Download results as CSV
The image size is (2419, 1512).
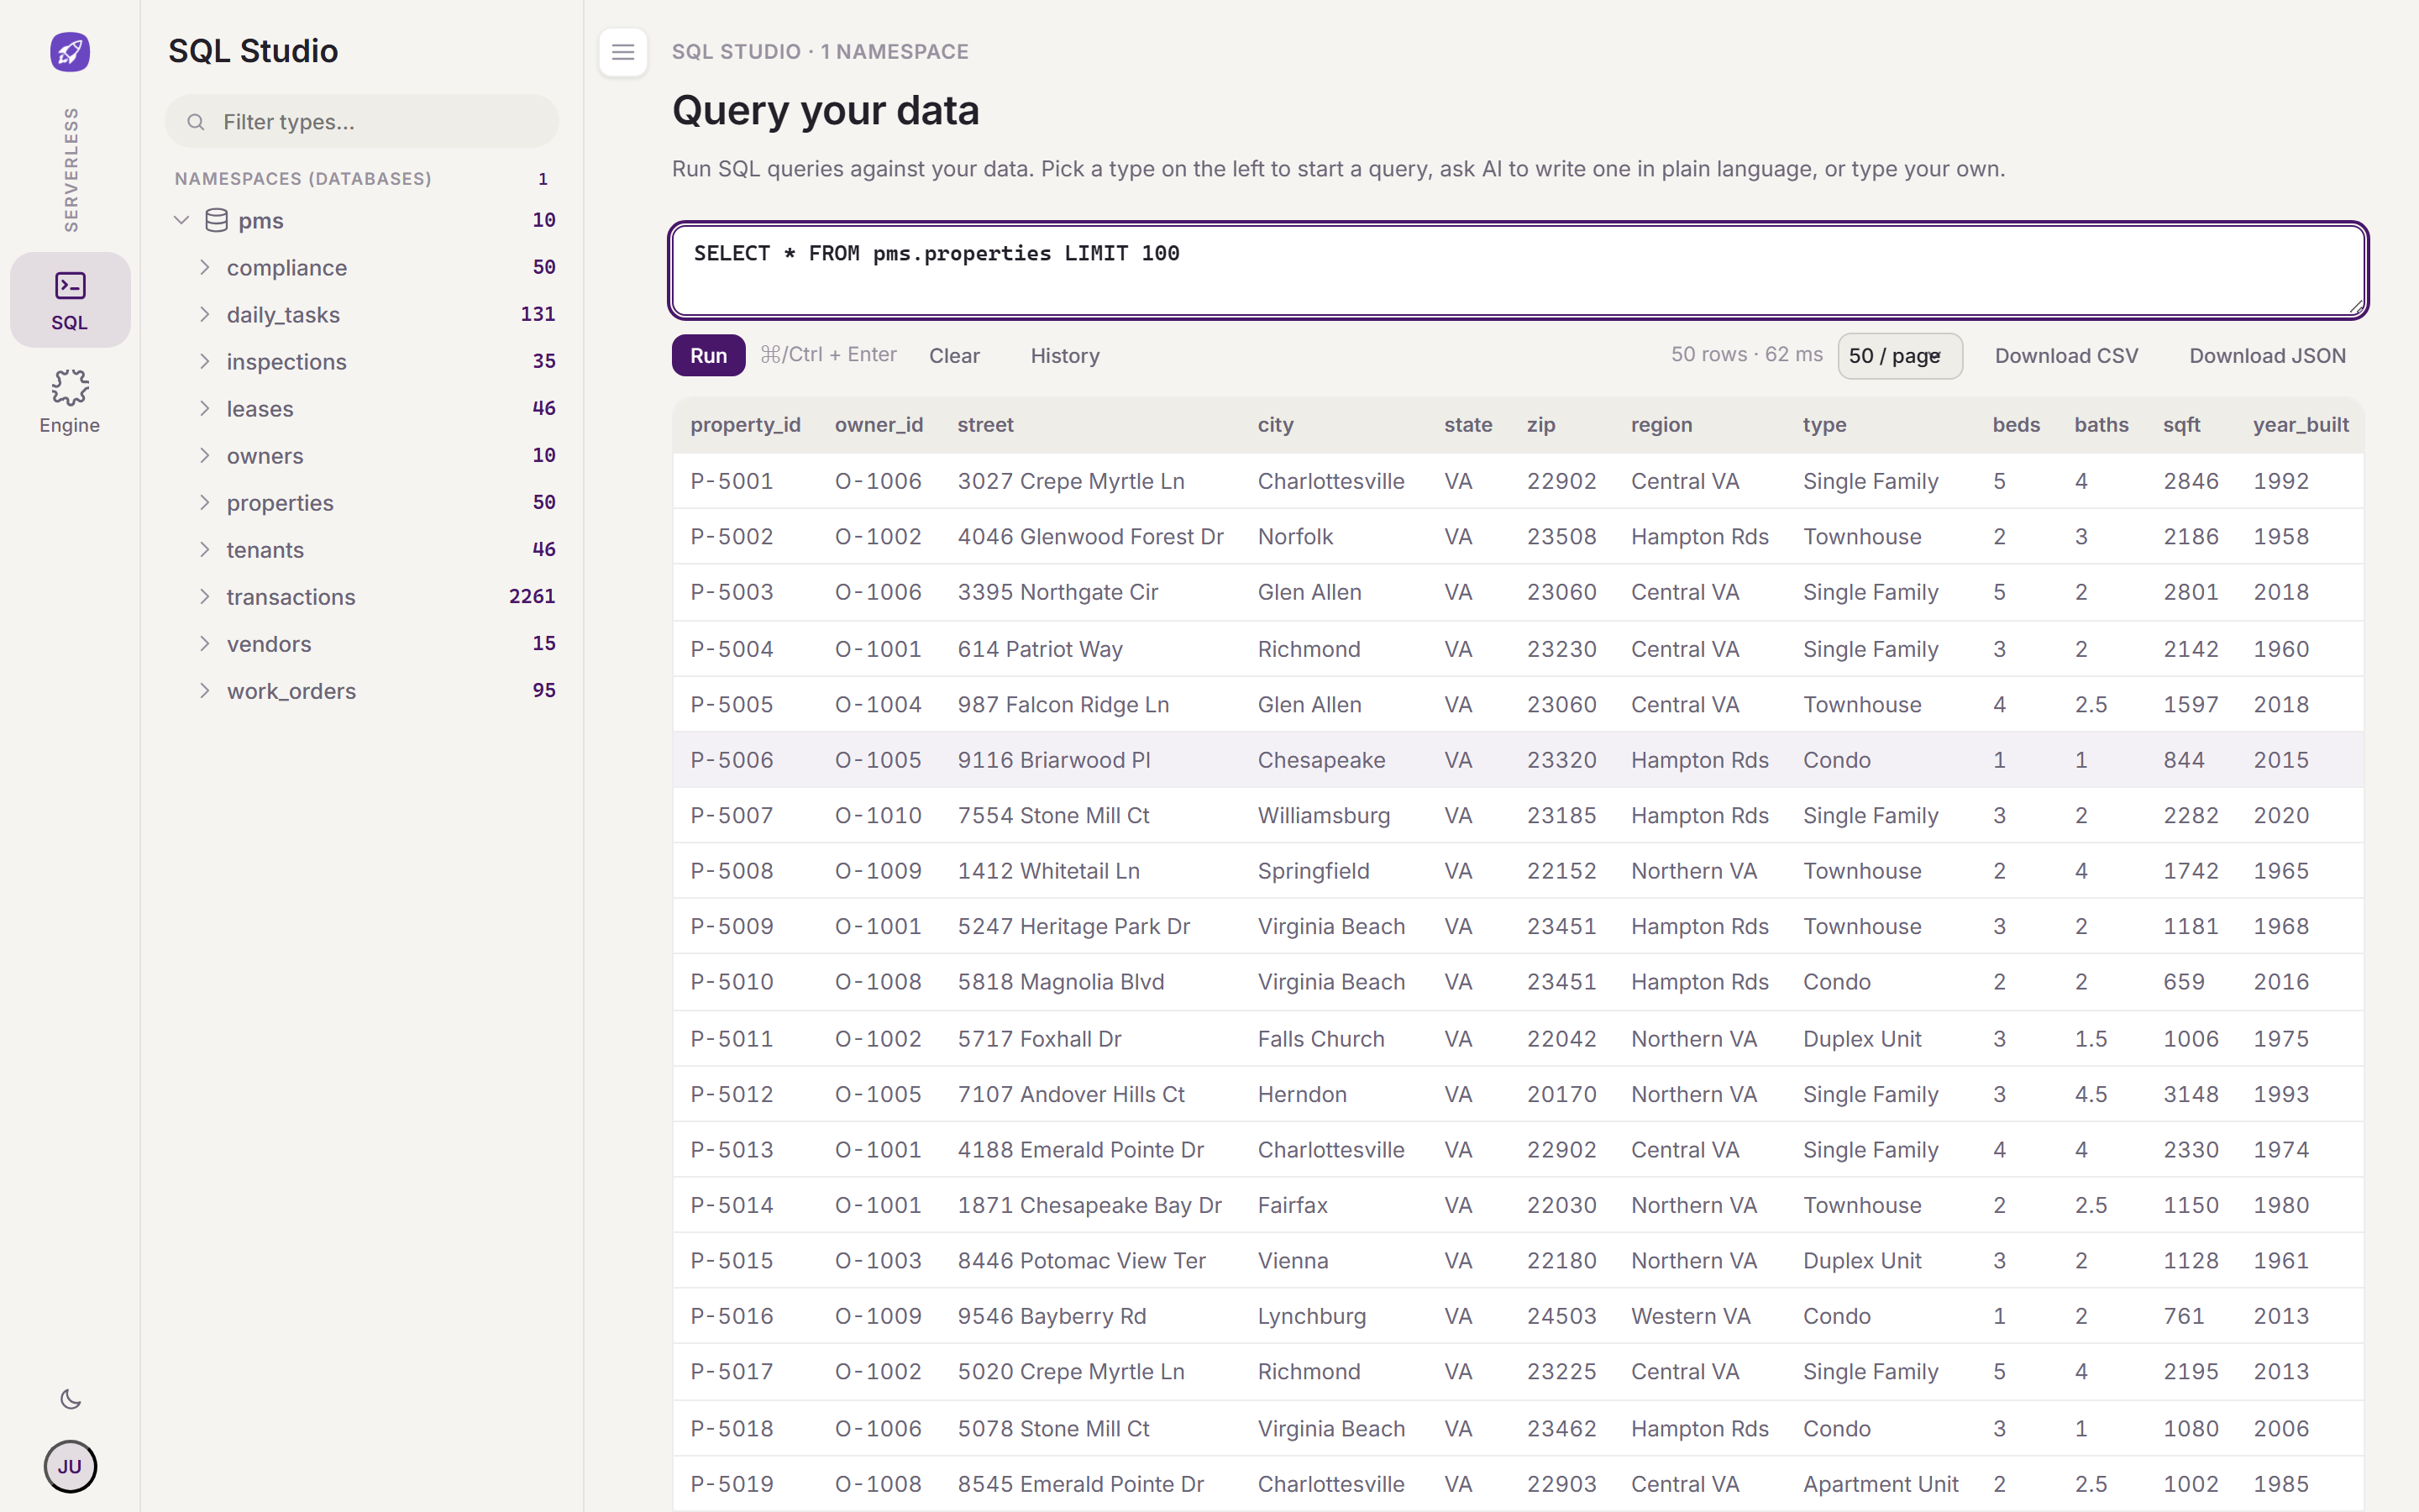pyautogui.click(x=2065, y=355)
